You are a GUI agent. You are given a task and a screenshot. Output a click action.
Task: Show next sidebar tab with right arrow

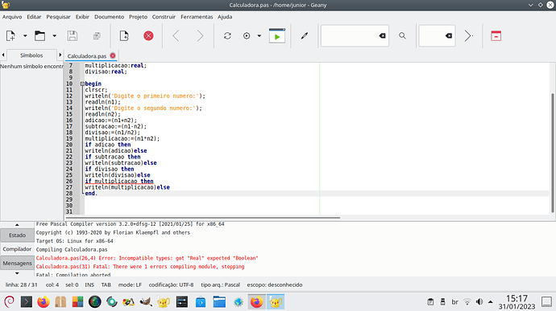60,55
